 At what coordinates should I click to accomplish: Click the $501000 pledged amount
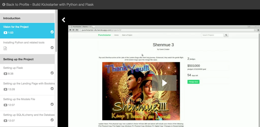(x=193, y=66)
